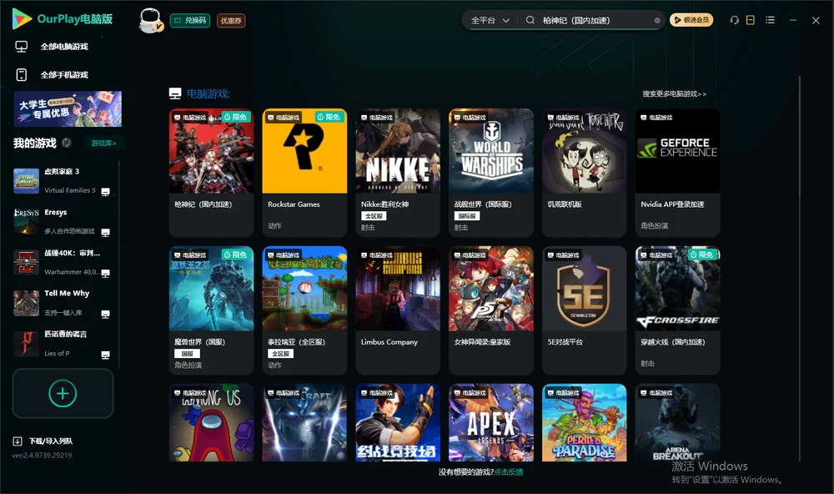Viewport: 834px width, 494px height.
Task: Expand the 全平台 platform dropdown
Action: (490, 20)
